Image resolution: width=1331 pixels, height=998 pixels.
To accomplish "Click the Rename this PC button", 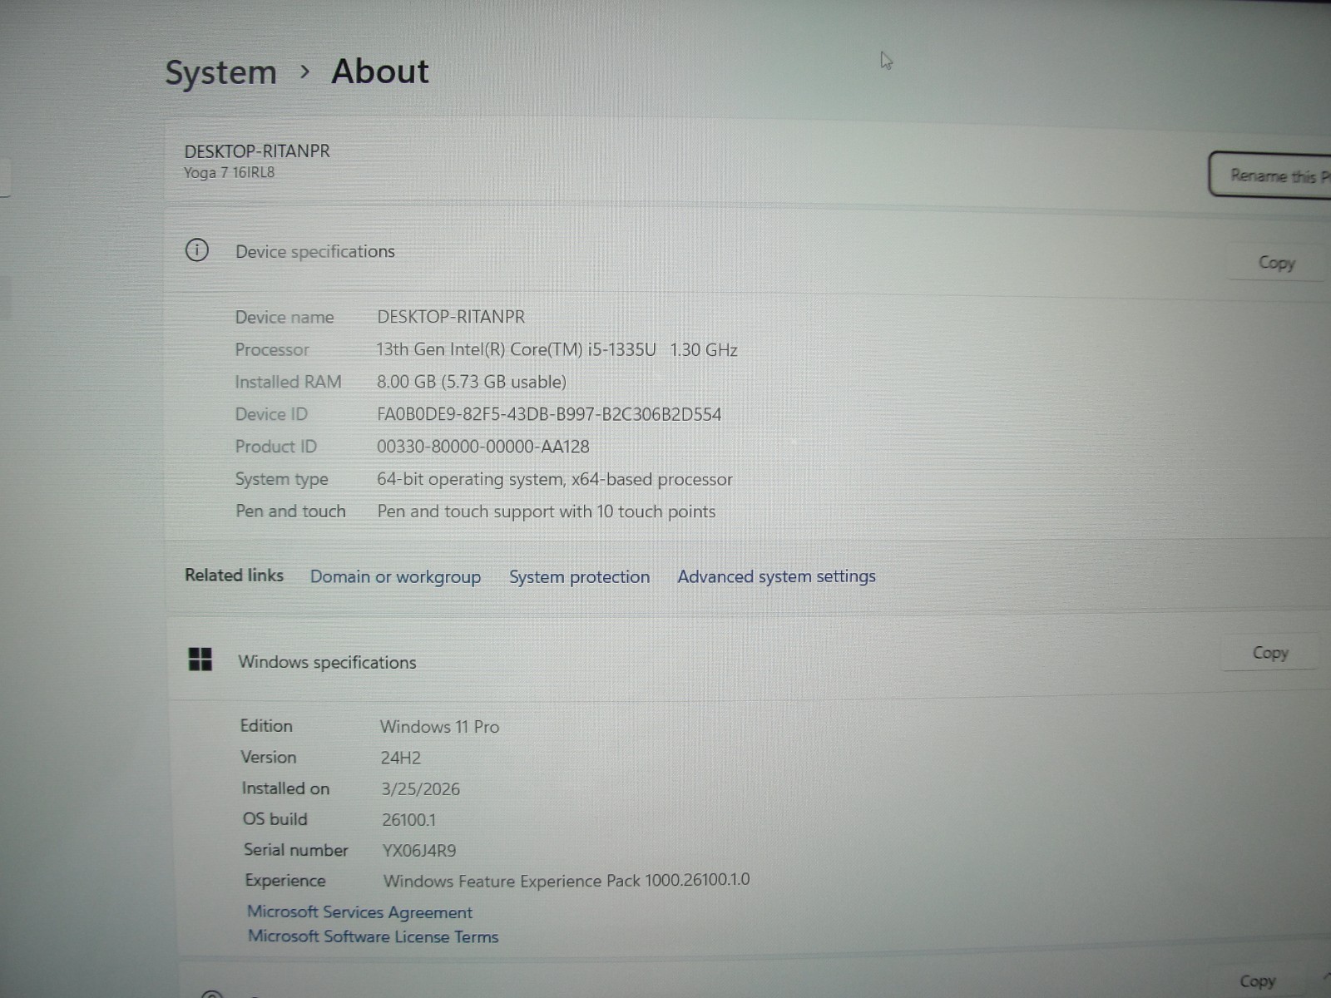I will [x=1271, y=175].
